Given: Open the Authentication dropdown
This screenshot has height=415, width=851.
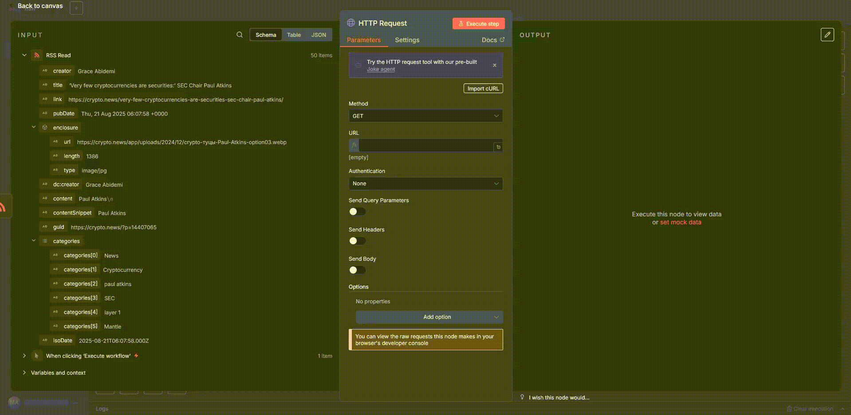Looking at the screenshot, I should pos(425,184).
